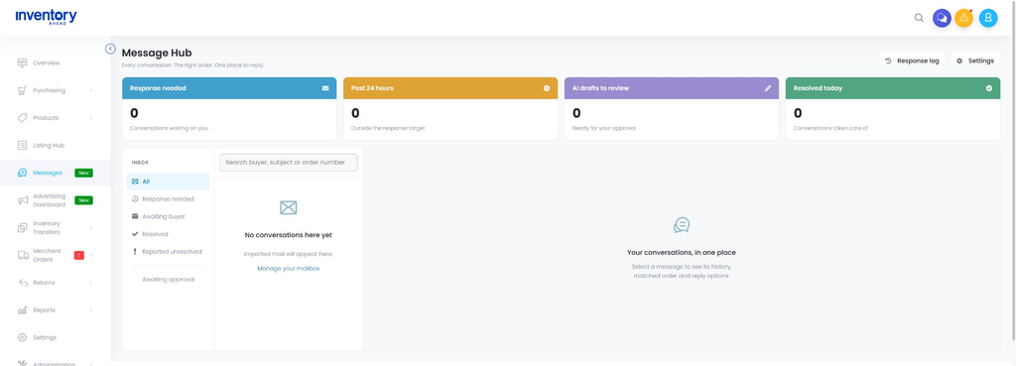Expand the Merchant Orders submenu chevron
The width and height of the screenshot is (1016, 366).
click(91, 255)
